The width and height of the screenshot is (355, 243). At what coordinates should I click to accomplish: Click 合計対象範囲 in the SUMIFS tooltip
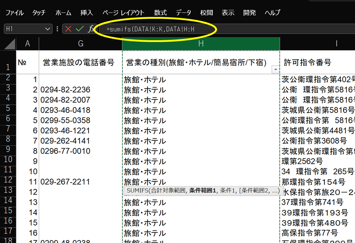168,191
